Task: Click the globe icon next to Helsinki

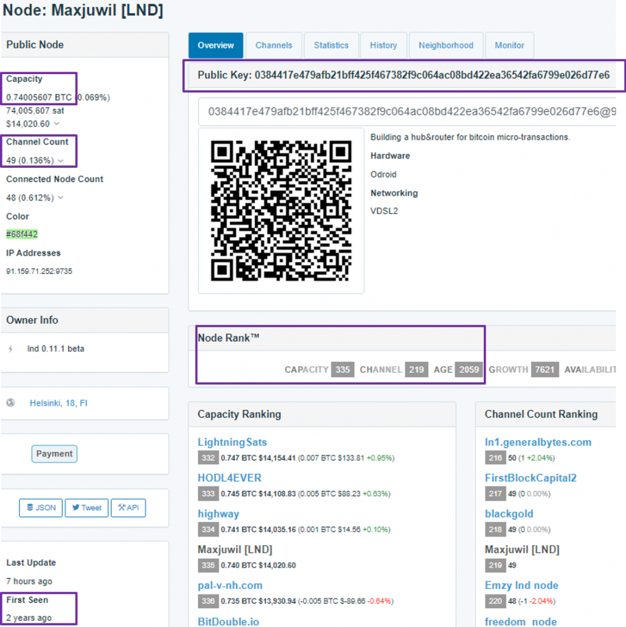Action: pos(11,403)
